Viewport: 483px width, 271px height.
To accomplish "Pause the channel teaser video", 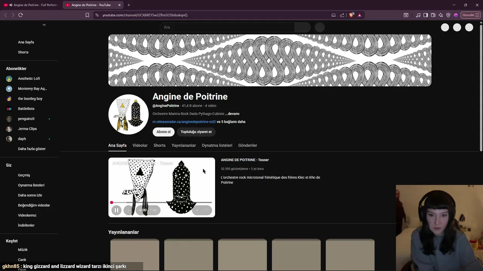I will click(x=116, y=210).
